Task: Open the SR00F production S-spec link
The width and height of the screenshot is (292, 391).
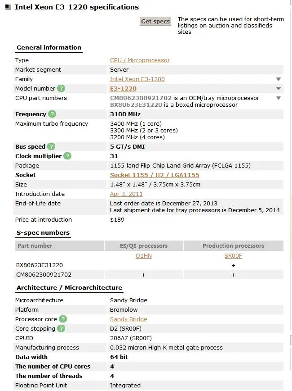Action: coord(233,256)
